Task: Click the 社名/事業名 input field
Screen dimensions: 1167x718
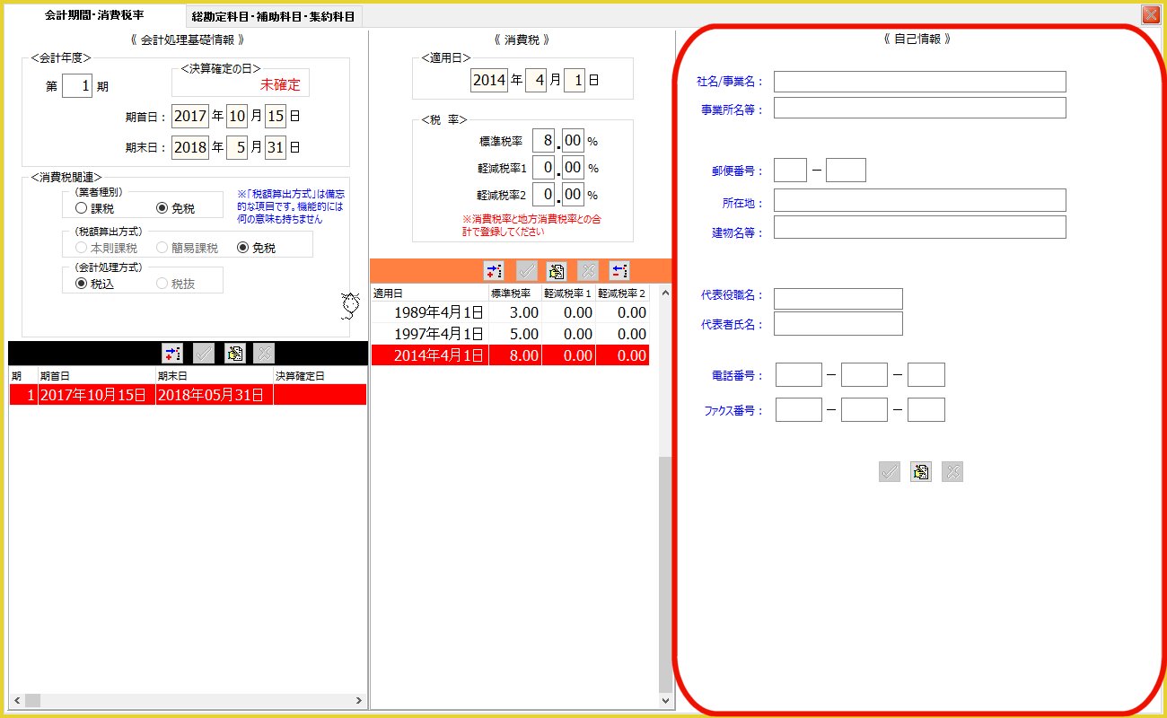Action: [919, 82]
